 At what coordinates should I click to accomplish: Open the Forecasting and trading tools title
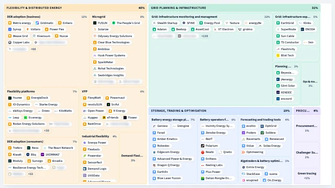tap(261, 120)
